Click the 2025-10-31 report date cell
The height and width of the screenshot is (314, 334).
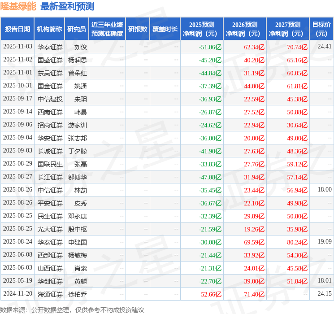tap(17, 86)
